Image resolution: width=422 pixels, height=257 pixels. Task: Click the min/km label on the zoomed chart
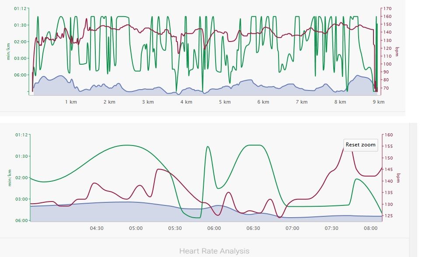pos(10,177)
